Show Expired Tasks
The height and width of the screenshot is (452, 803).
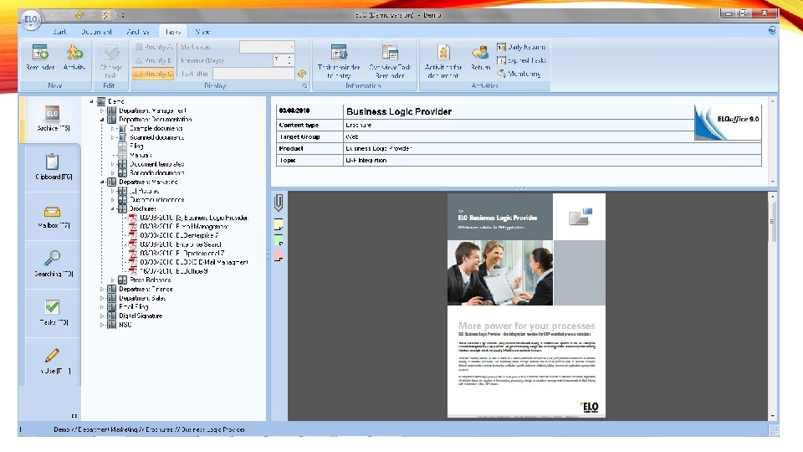521,60
